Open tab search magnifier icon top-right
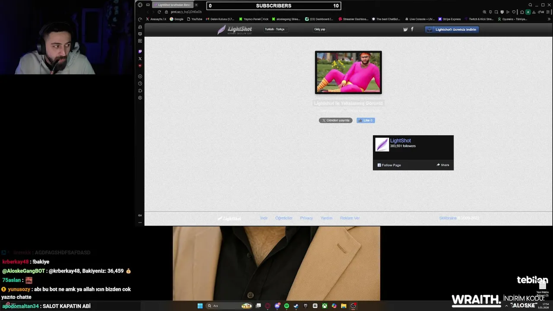 [530, 5]
